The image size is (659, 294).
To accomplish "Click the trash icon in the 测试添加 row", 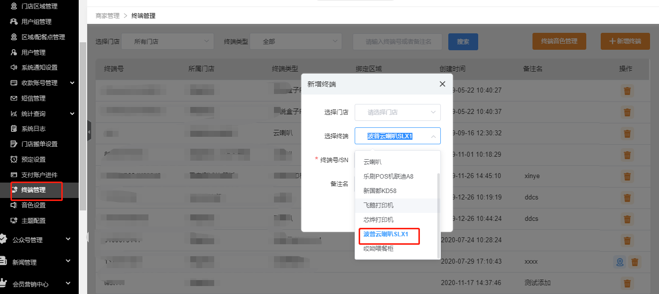I will pyautogui.click(x=628, y=283).
